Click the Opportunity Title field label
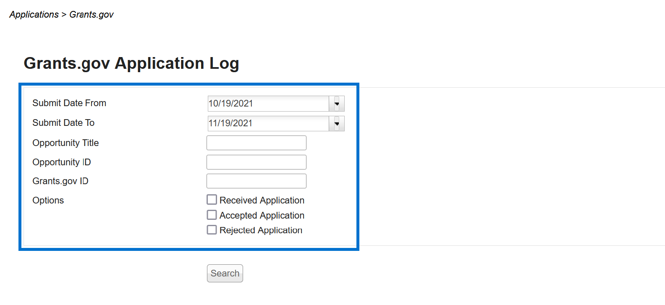665x305 pixels. pyautogui.click(x=65, y=143)
